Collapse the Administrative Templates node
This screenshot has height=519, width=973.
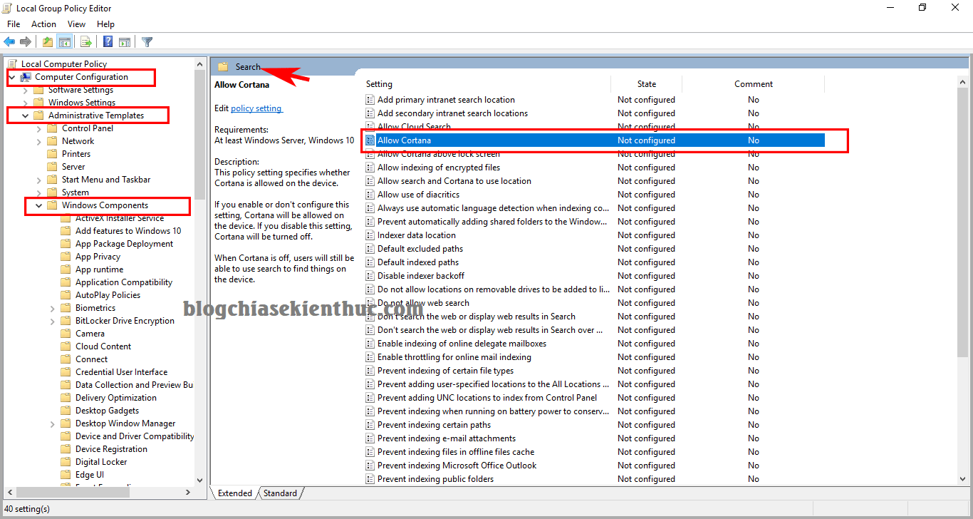click(x=26, y=115)
